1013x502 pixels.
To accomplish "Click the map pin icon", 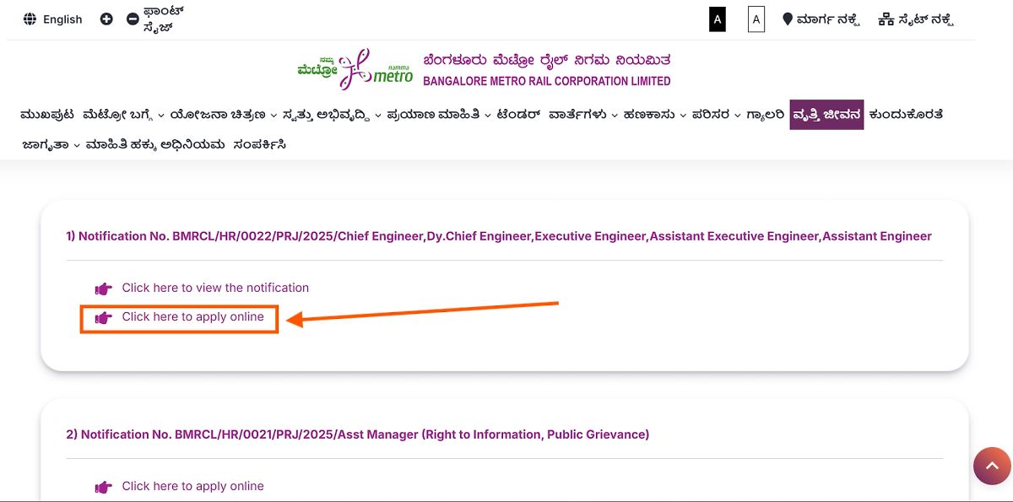I will [x=788, y=19].
